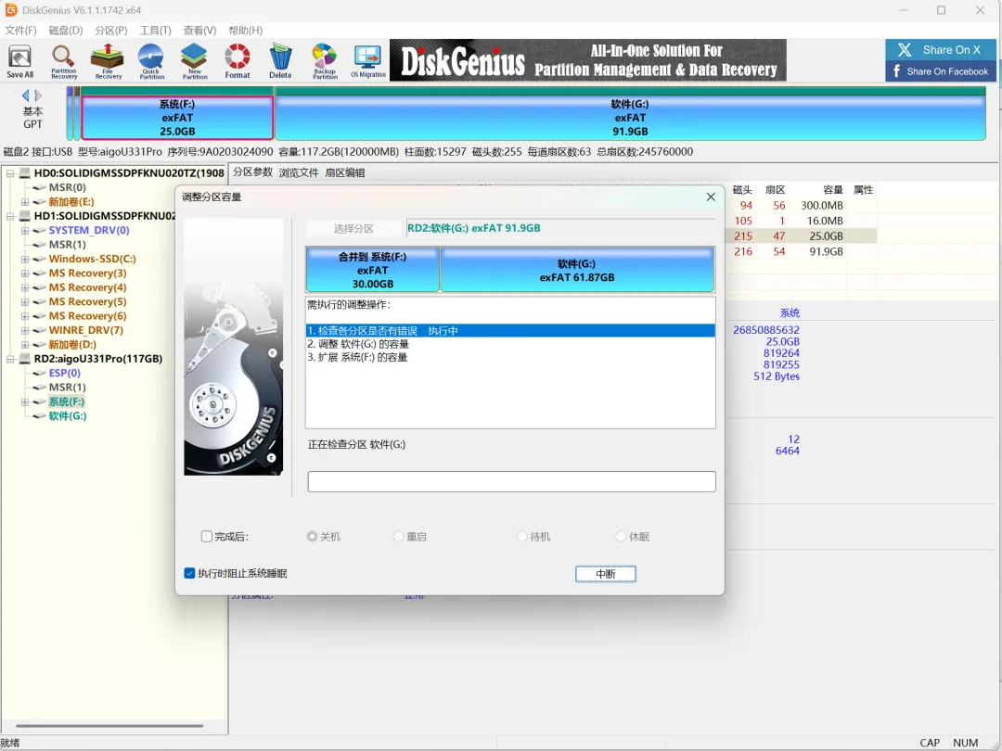Go to next disk with right arrow
Screen dimensions: 1002x751
pyautogui.click(x=38, y=95)
